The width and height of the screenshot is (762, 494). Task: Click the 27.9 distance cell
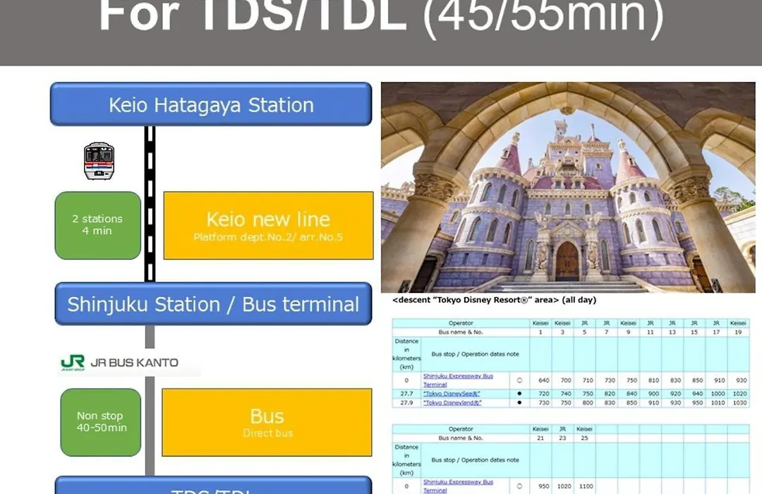click(406, 402)
